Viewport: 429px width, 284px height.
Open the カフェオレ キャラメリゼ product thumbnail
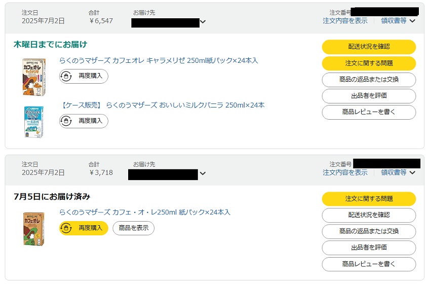[34, 77]
